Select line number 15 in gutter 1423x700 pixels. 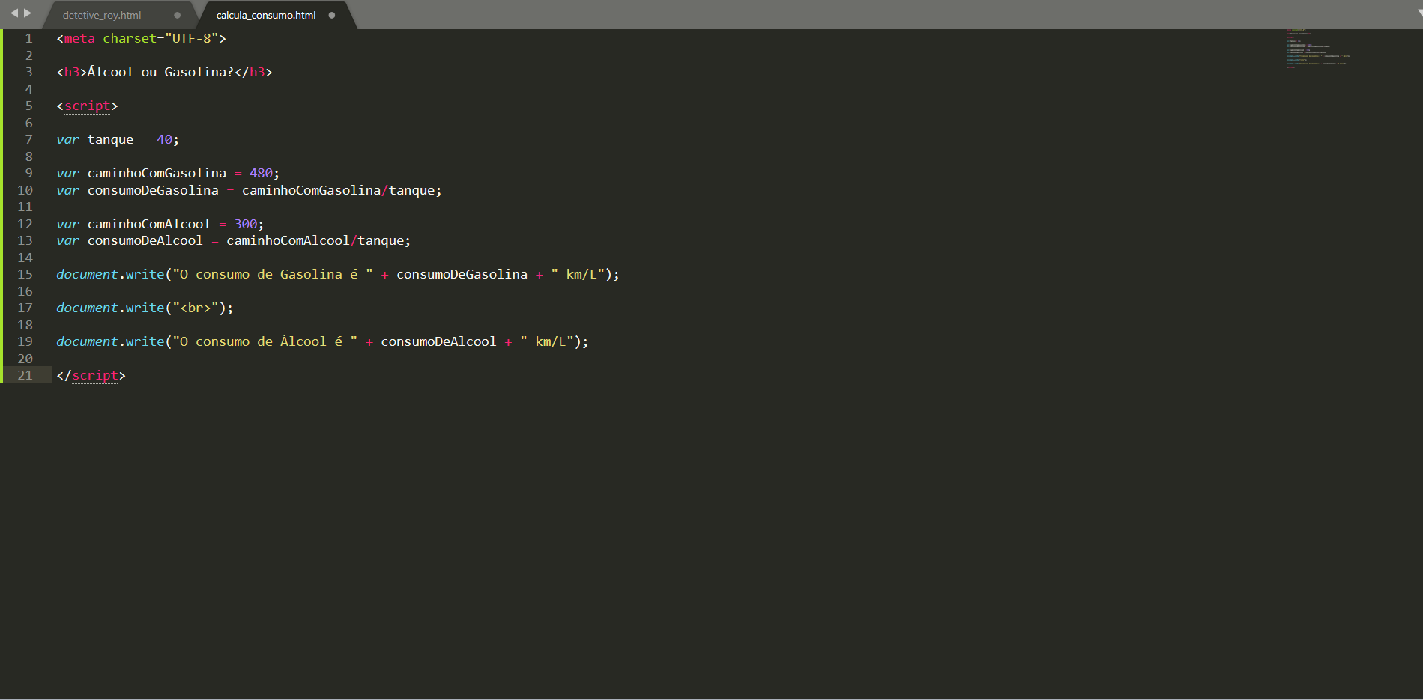click(x=25, y=274)
